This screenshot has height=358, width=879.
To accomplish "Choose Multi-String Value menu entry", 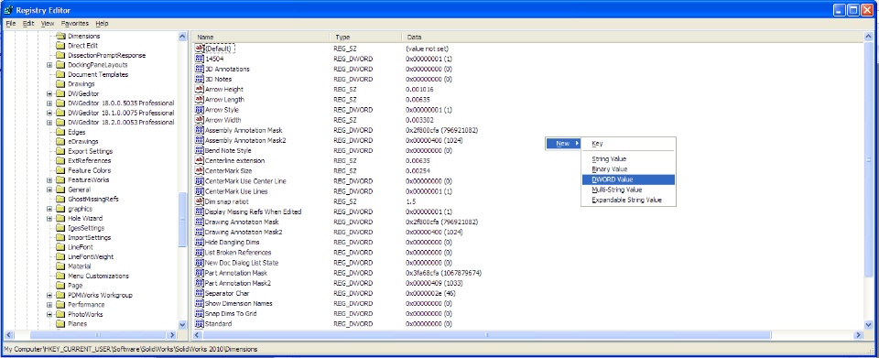I will (628, 190).
